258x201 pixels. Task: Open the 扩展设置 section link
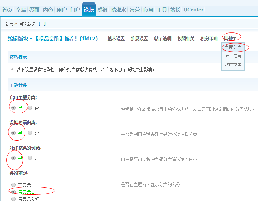[x=139, y=39]
